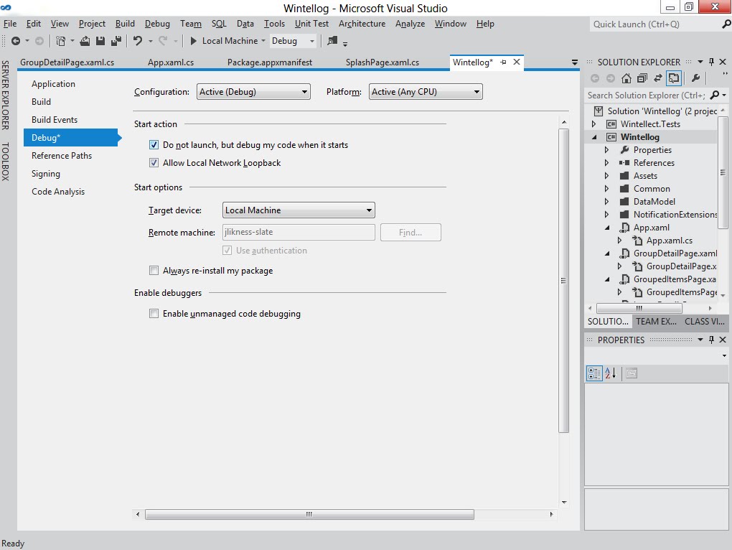Viewport: 732px width, 550px height.
Task: Open the Platform dropdown
Action: [x=426, y=92]
